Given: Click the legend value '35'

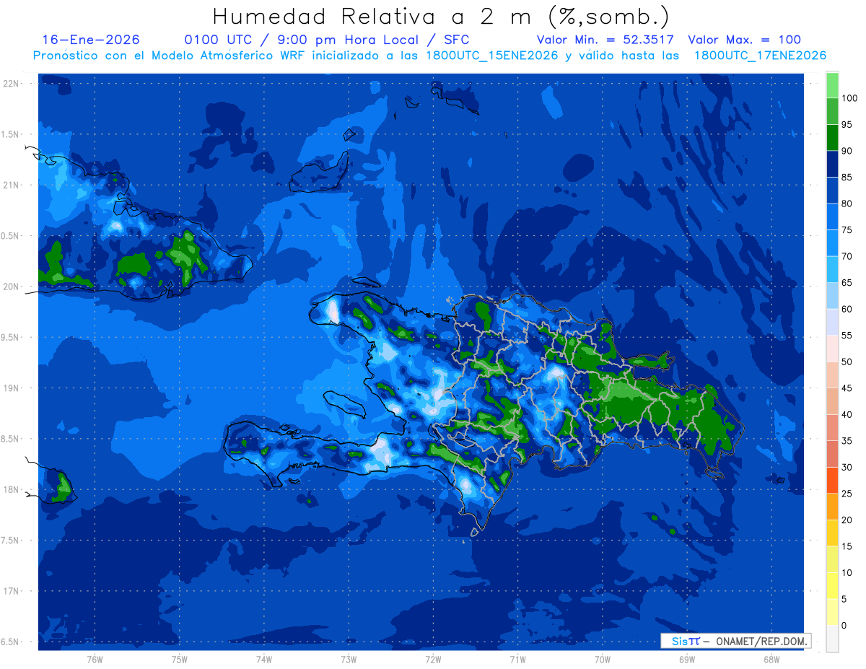Looking at the screenshot, I should [847, 441].
